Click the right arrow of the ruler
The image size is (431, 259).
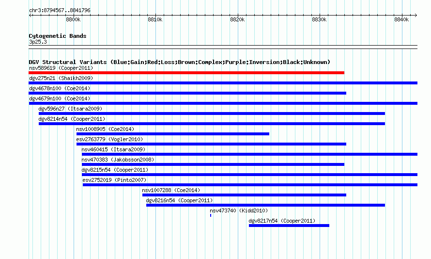point(416,15)
